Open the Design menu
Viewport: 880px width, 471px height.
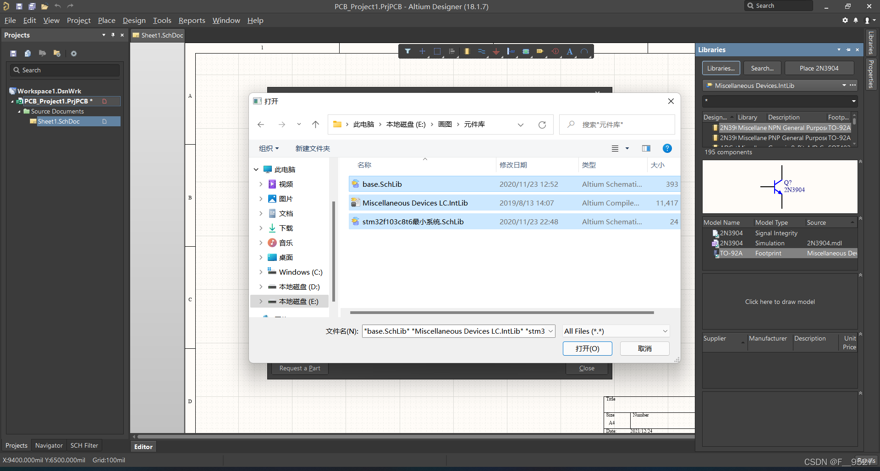click(x=134, y=21)
